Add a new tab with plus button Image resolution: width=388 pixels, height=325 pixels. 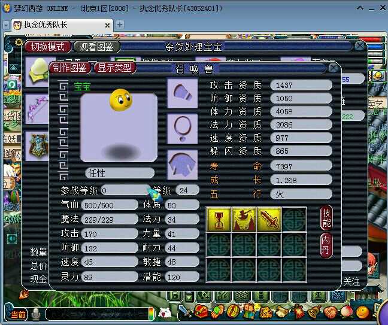pyautogui.click(x=120, y=25)
